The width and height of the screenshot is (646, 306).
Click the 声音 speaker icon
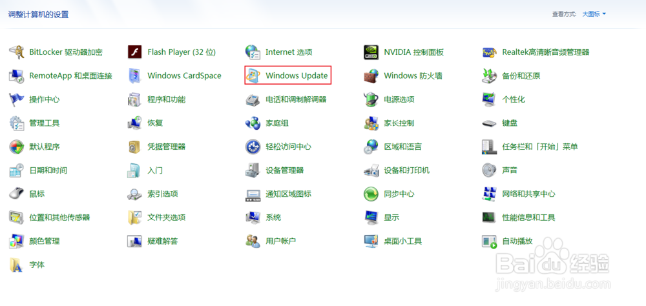[x=489, y=170]
